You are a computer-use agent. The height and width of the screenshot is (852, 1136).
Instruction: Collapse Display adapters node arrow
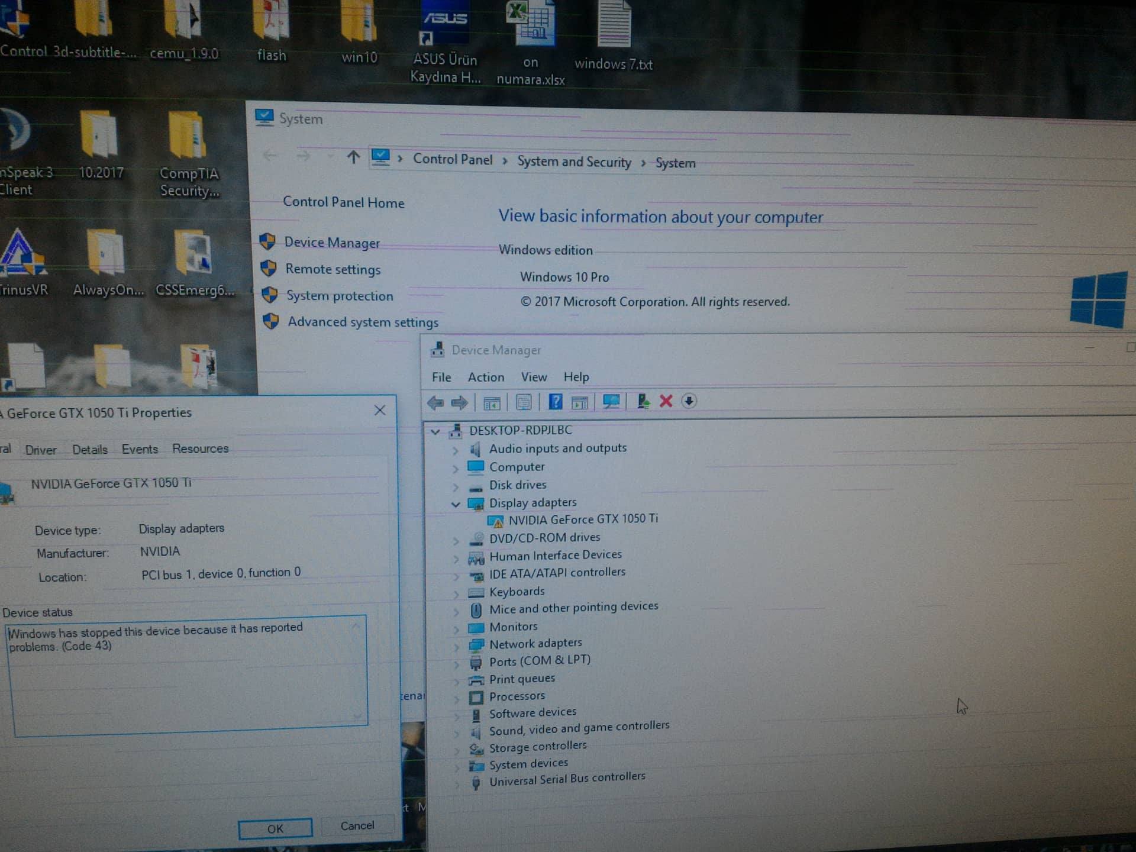tap(455, 505)
